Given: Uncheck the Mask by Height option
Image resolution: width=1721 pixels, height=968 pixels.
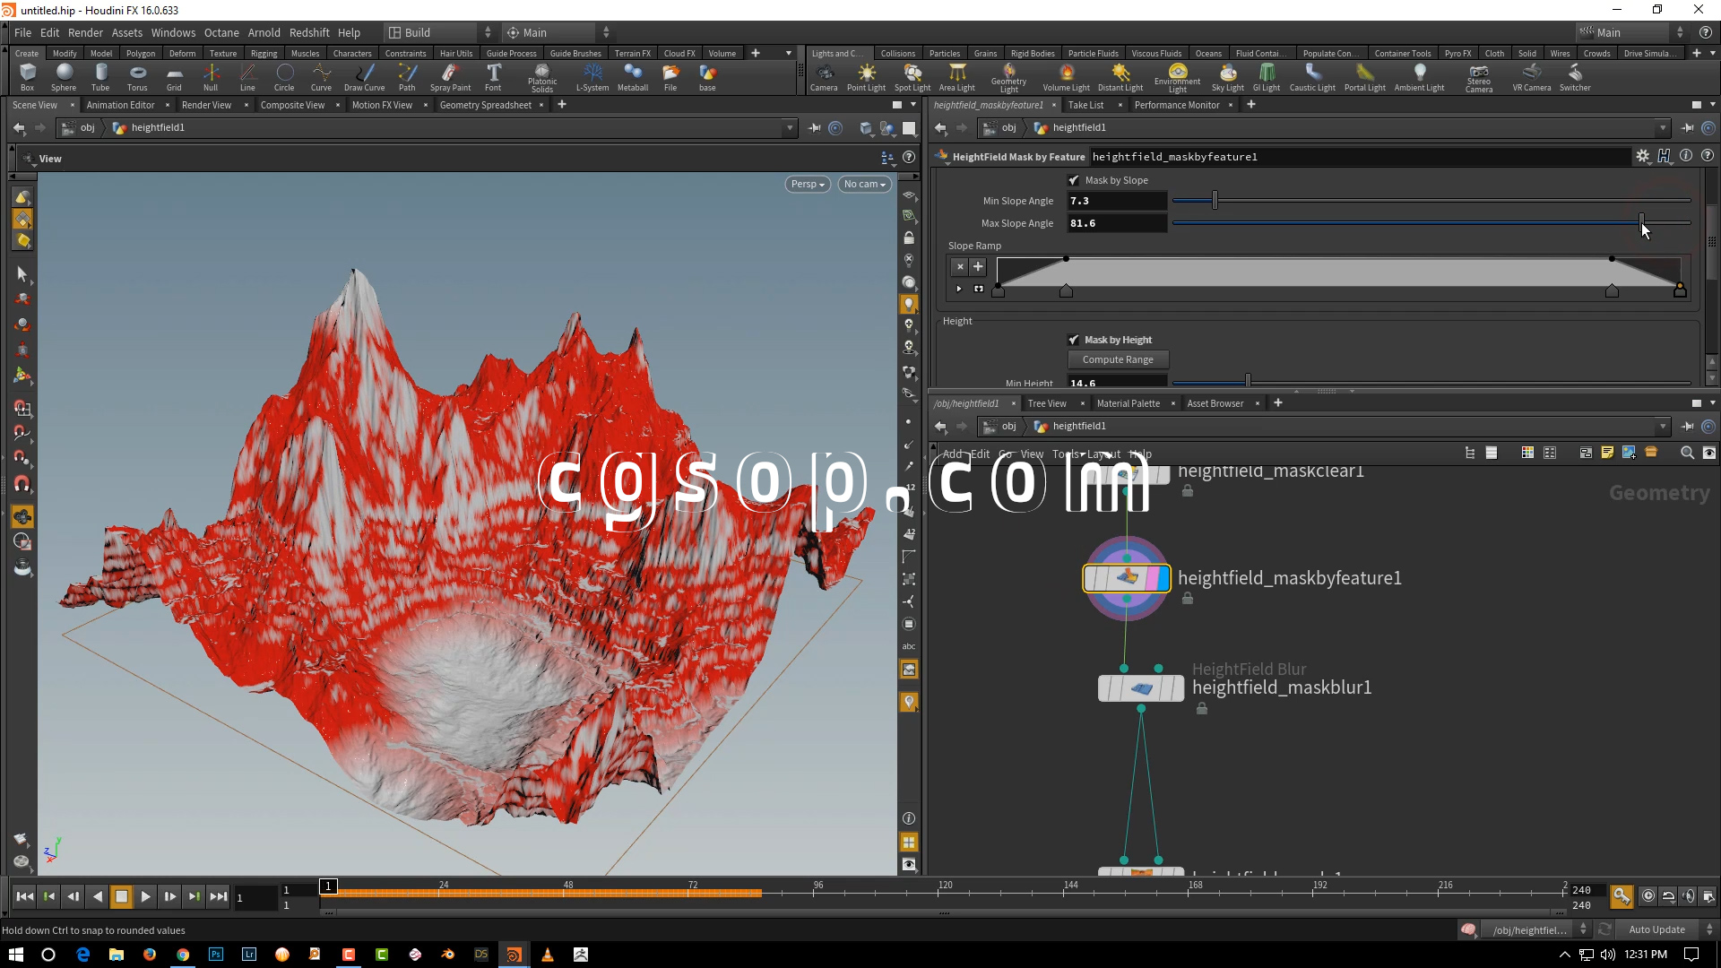Looking at the screenshot, I should point(1074,340).
